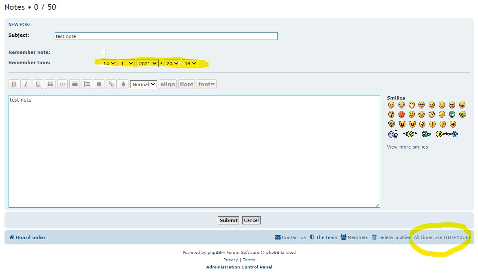The height and width of the screenshot is (275, 478).
Task: Open the year 2021 dropdown
Action: (x=147, y=63)
